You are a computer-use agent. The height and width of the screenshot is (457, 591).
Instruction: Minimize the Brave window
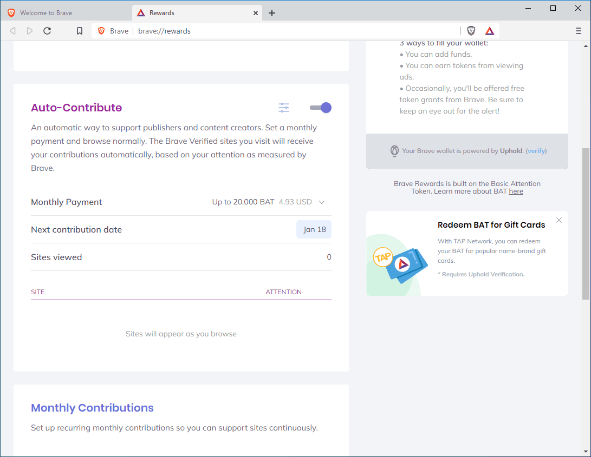[528, 8]
